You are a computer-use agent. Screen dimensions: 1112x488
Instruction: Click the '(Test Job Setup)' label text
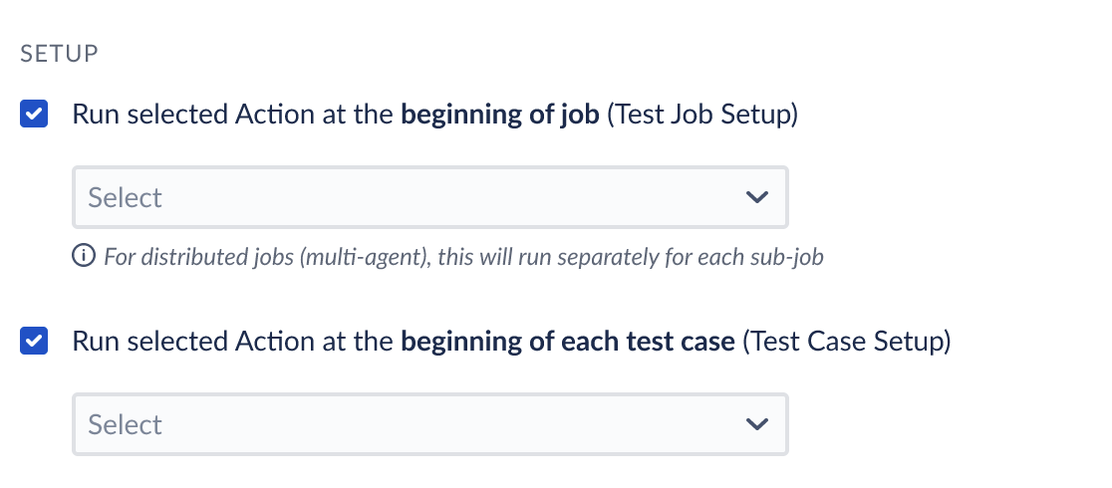(702, 115)
